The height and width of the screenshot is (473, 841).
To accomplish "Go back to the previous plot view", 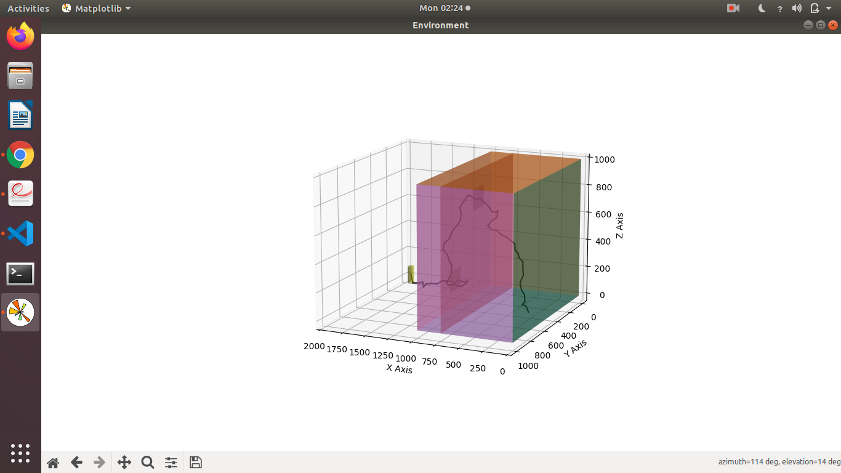I will pyautogui.click(x=76, y=462).
